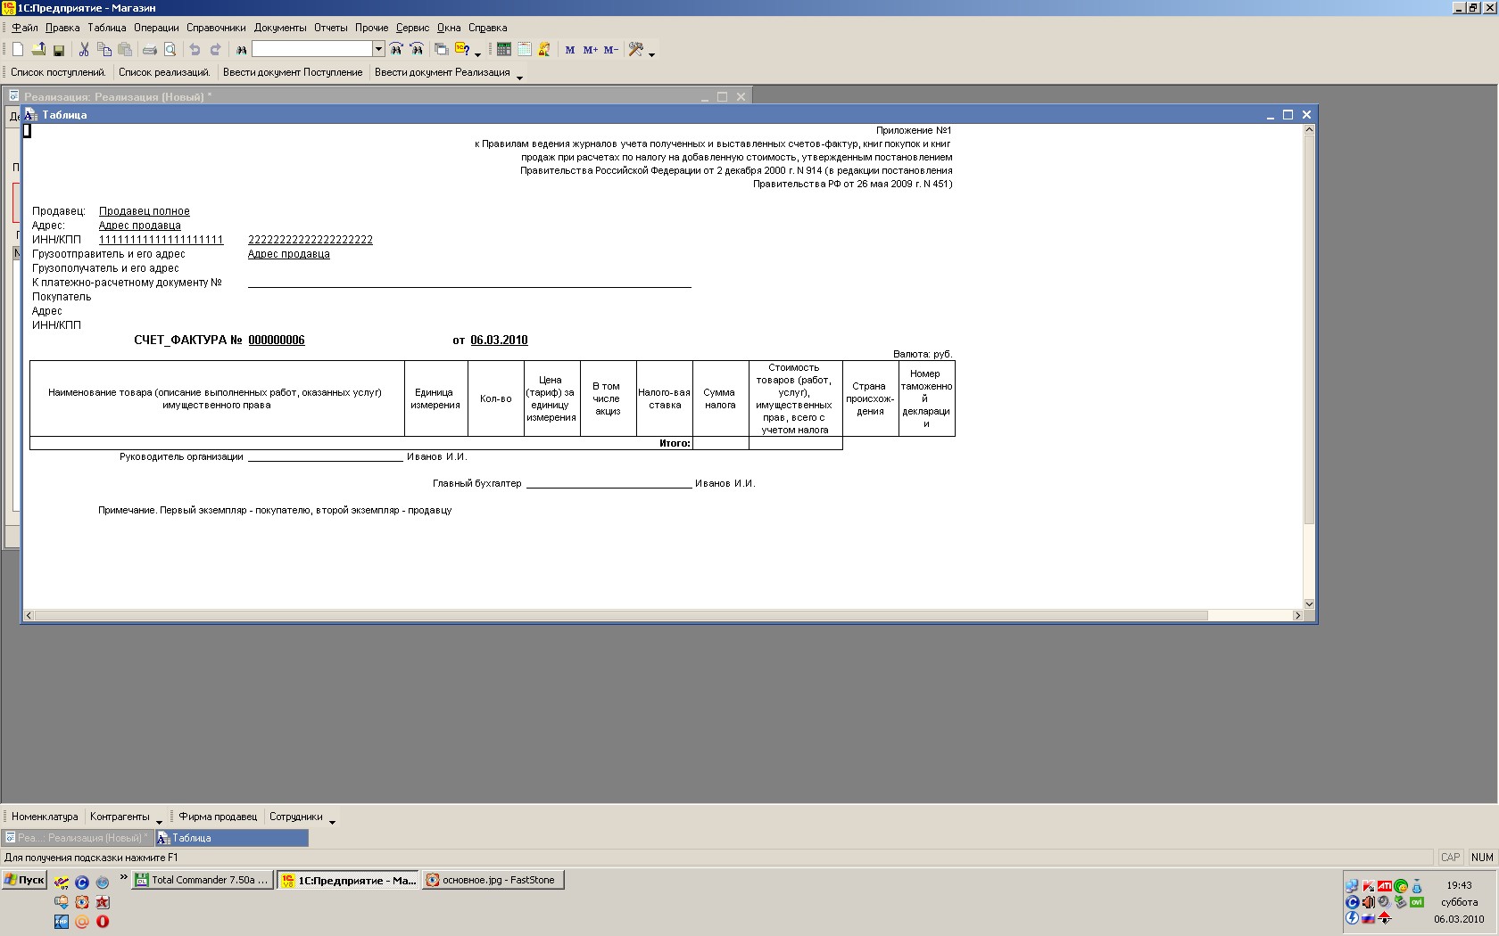
Task: Click the Продавец полное cell
Action: coord(145,211)
